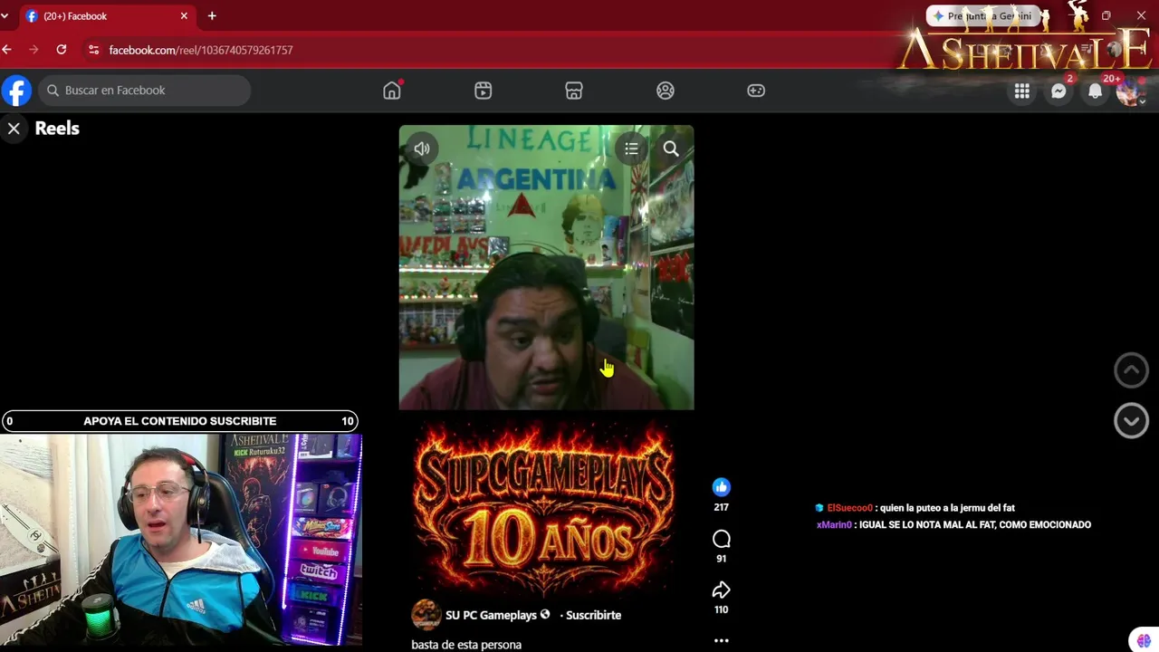Open the notifications bell

[1095, 91]
